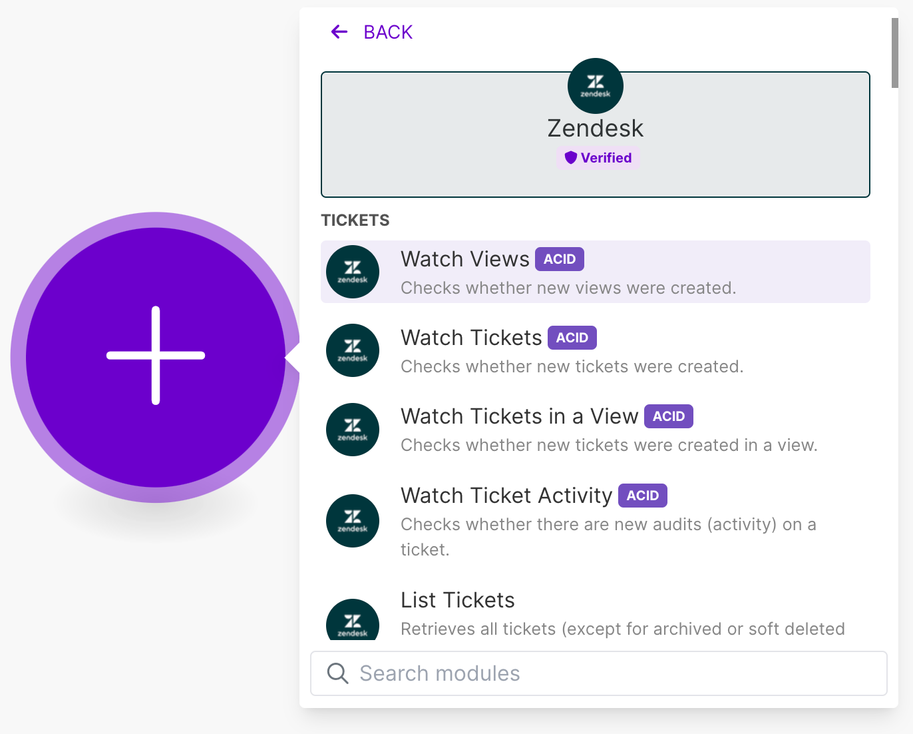Click the ACID tag on Watch Ticket Activity
Viewport: 913px width, 734px height.
pos(643,496)
